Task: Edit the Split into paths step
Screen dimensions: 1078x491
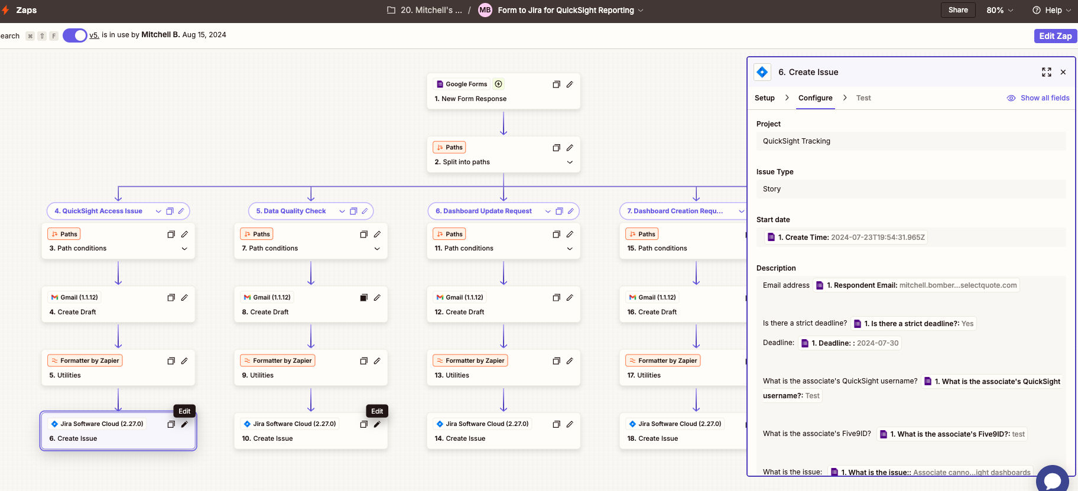Action: 570,148
